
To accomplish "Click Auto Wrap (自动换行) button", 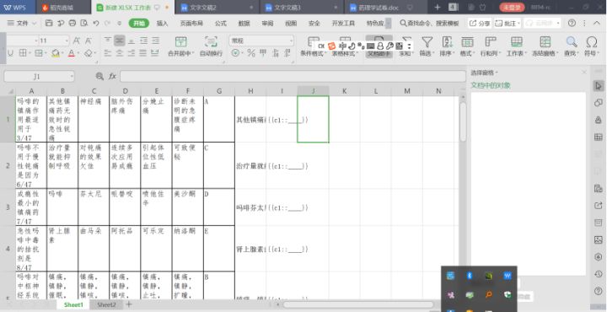I will point(211,47).
